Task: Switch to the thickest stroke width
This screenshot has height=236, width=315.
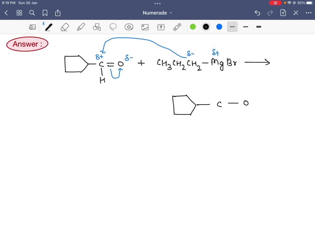Action: click(x=258, y=27)
